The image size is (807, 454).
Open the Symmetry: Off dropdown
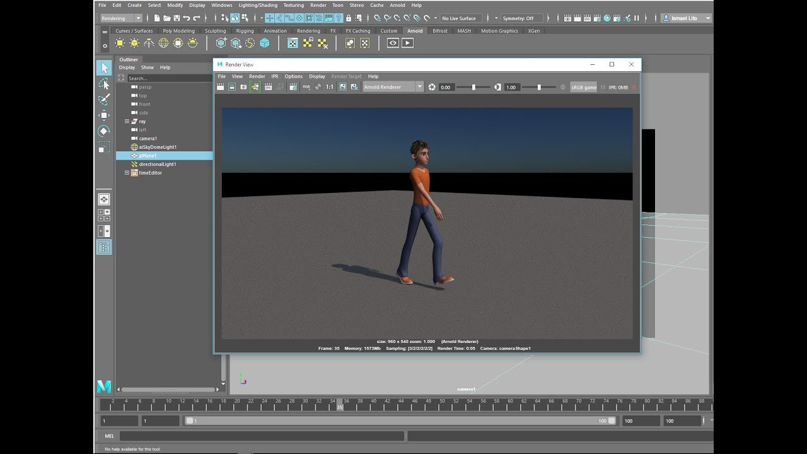(x=522, y=18)
